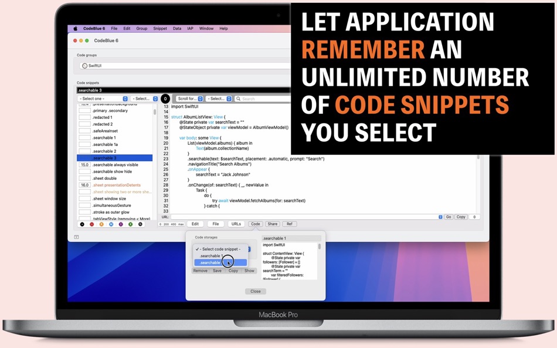Open the Data menu

click(177, 28)
